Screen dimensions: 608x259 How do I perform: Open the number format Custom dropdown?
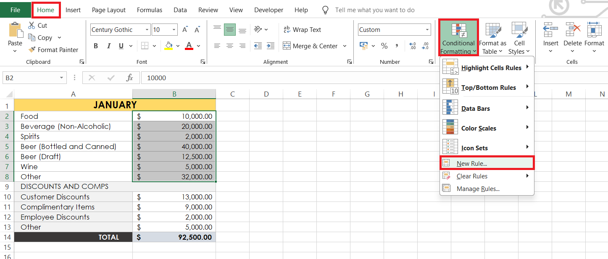(x=427, y=30)
